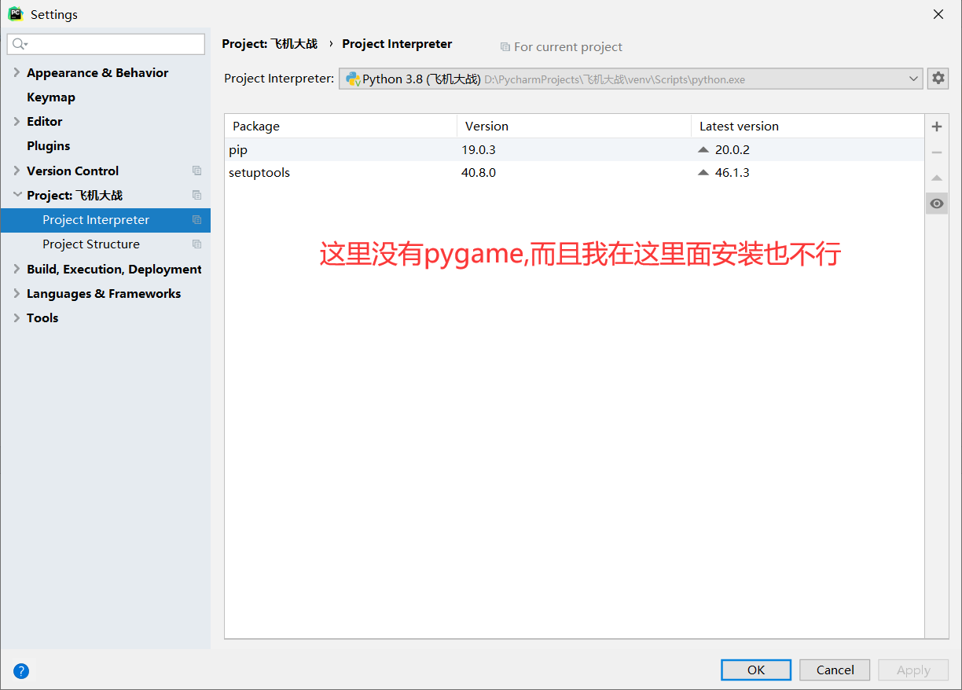This screenshot has height=690, width=962.
Task: Click pip version 19.0.3 cell
Action: pyautogui.click(x=479, y=149)
